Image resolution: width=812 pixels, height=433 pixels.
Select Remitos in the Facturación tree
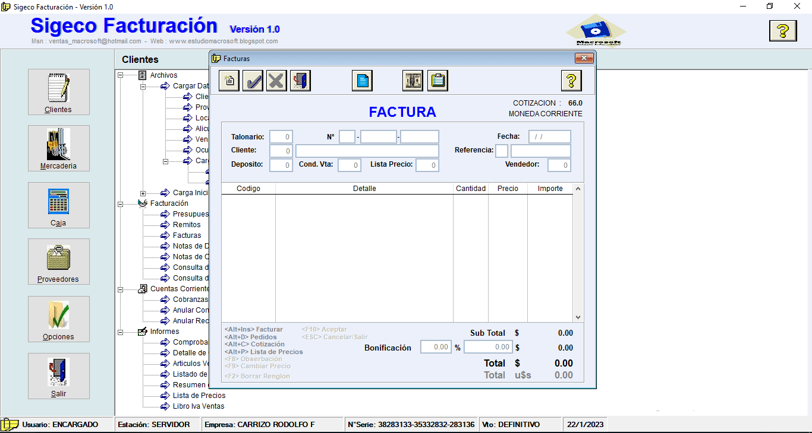coord(187,225)
